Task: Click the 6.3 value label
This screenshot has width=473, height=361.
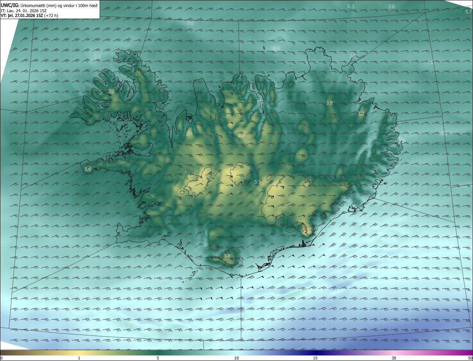Action: [x=351, y=7]
